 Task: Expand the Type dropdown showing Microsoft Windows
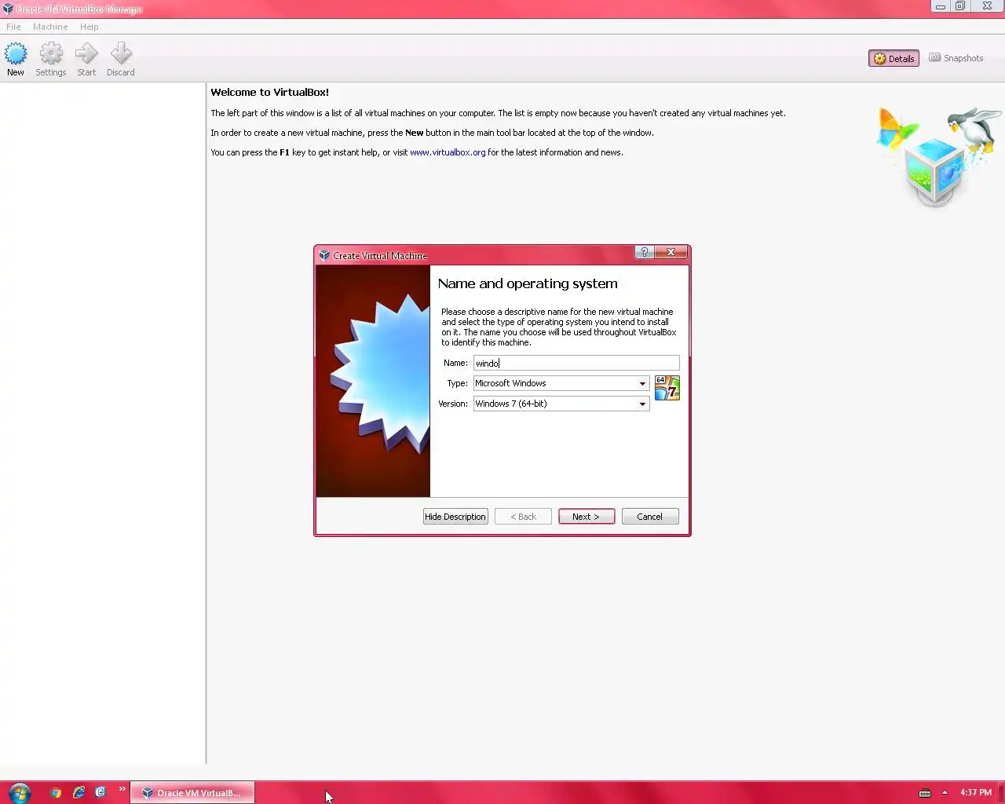tap(561, 383)
